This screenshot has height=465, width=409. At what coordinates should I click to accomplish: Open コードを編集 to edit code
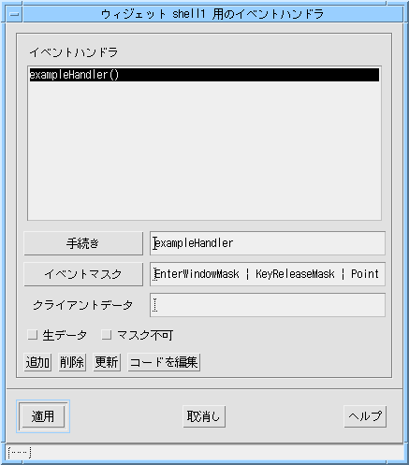coord(164,362)
